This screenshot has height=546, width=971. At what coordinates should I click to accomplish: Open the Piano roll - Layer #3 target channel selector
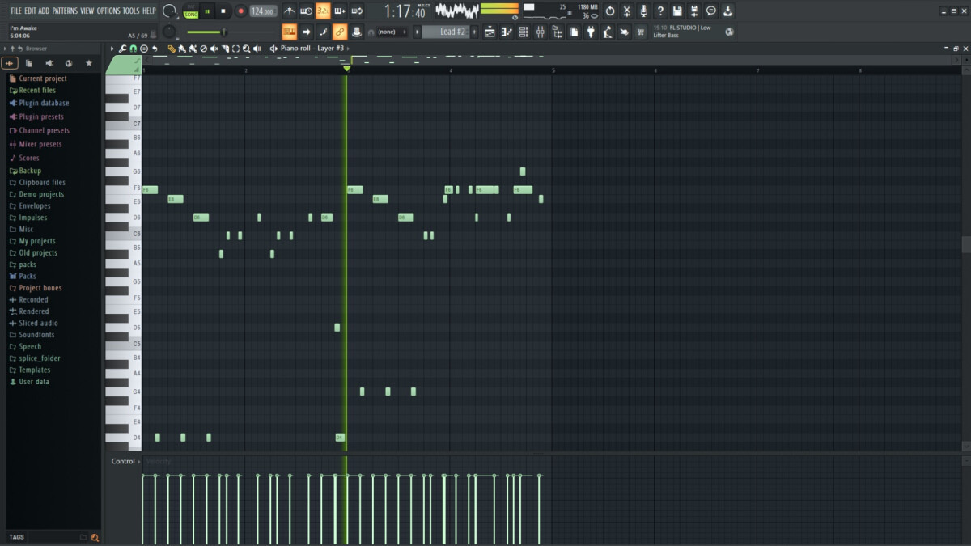[313, 49]
